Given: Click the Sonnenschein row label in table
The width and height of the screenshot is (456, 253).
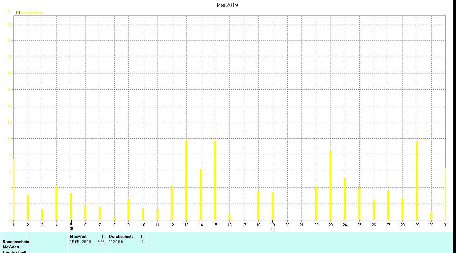Looking at the screenshot, I should coord(16,242).
